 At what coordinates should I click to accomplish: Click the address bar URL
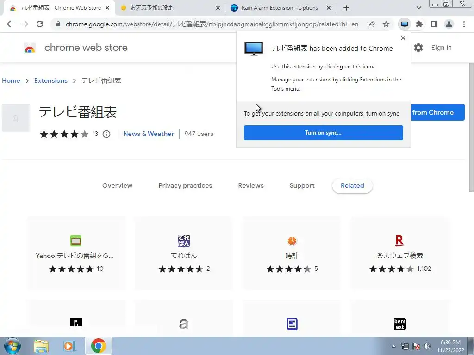212,24
